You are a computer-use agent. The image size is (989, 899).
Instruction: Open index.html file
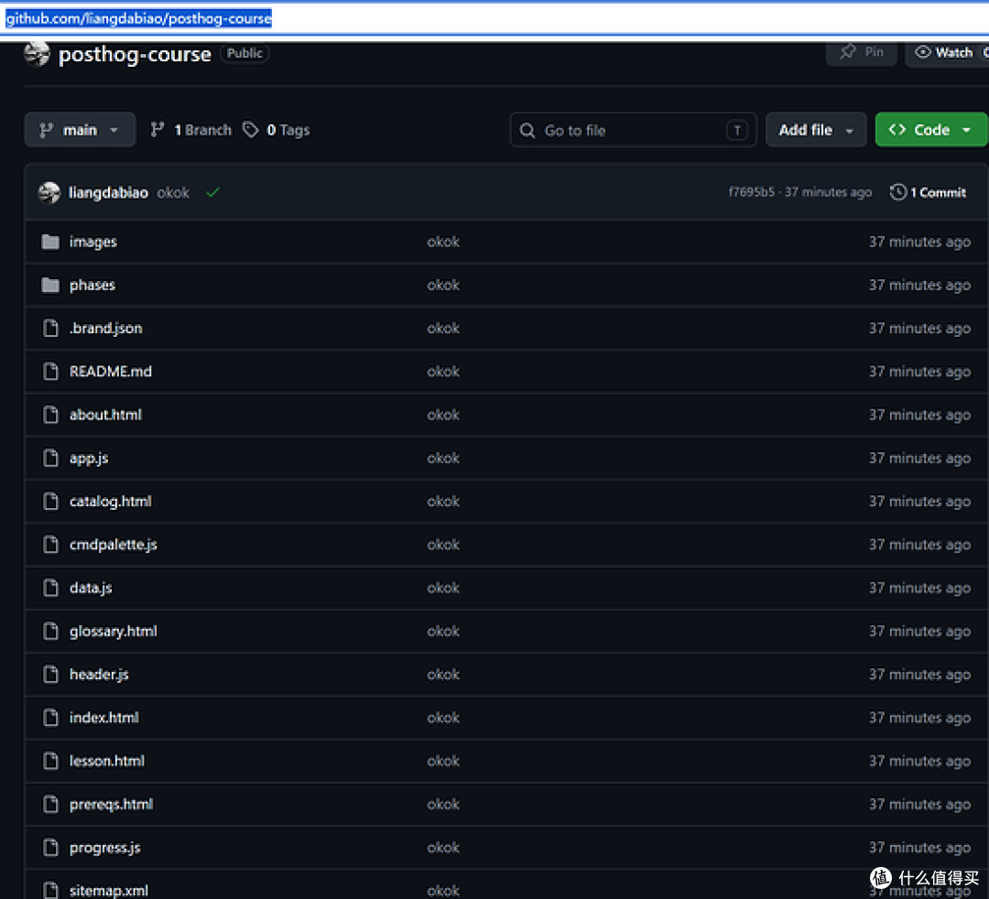click(104, 718)
